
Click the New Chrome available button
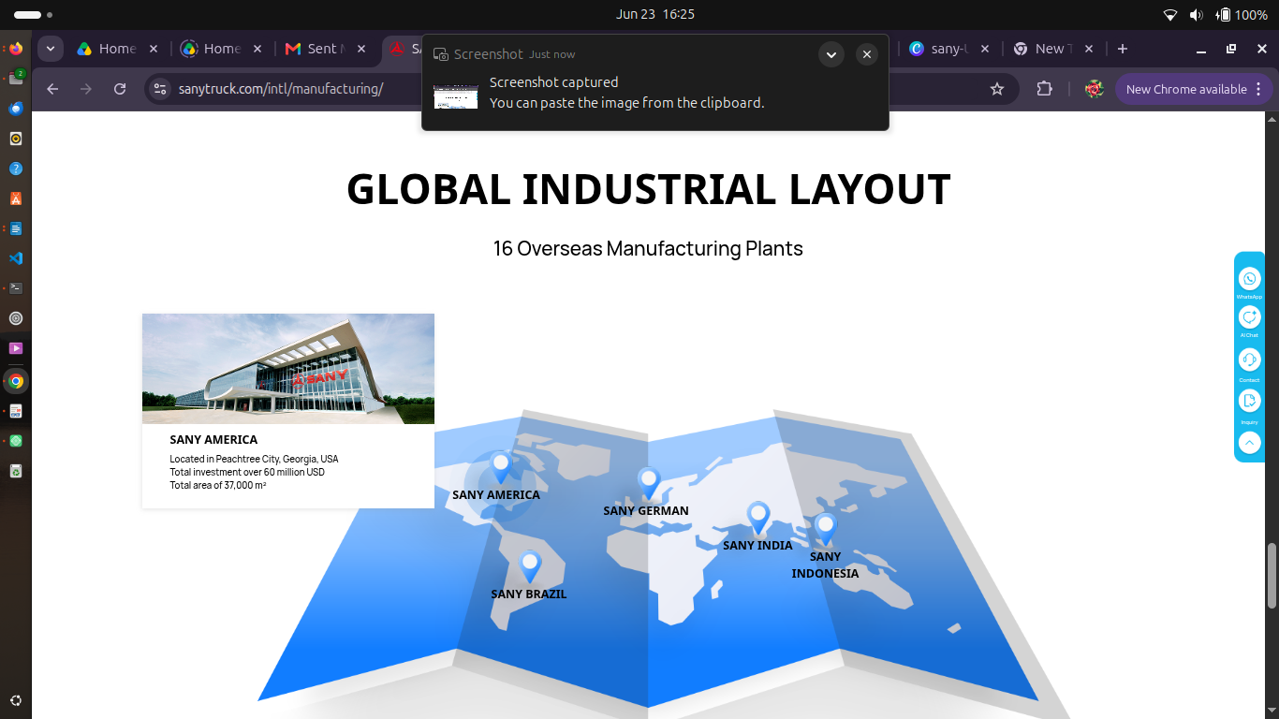coord(1193,89)
